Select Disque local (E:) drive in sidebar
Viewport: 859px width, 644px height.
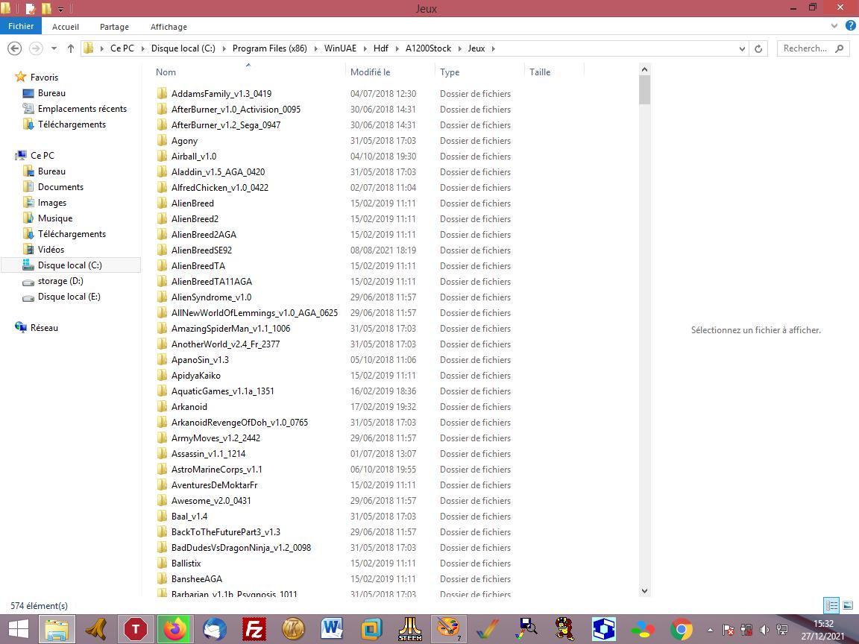tap(69, 296)
